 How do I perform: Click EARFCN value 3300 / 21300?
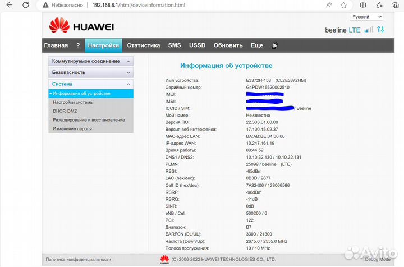(259, 234)
